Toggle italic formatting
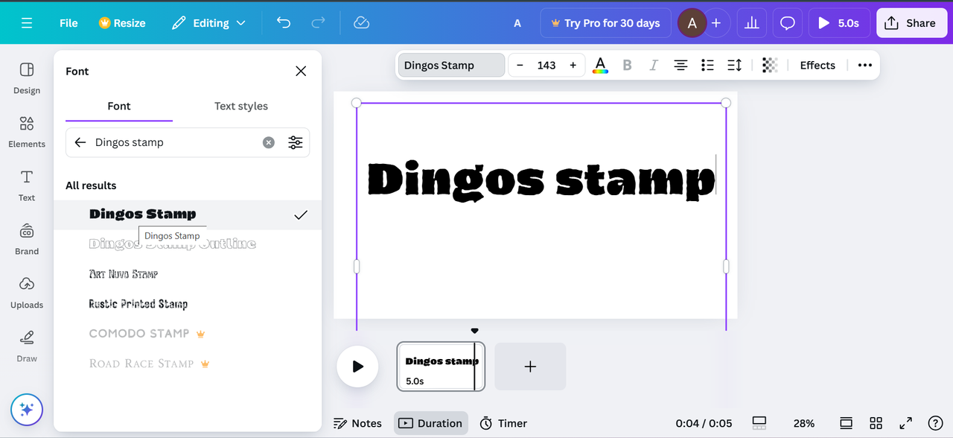953x438 pixels. (x=654, y=66)
